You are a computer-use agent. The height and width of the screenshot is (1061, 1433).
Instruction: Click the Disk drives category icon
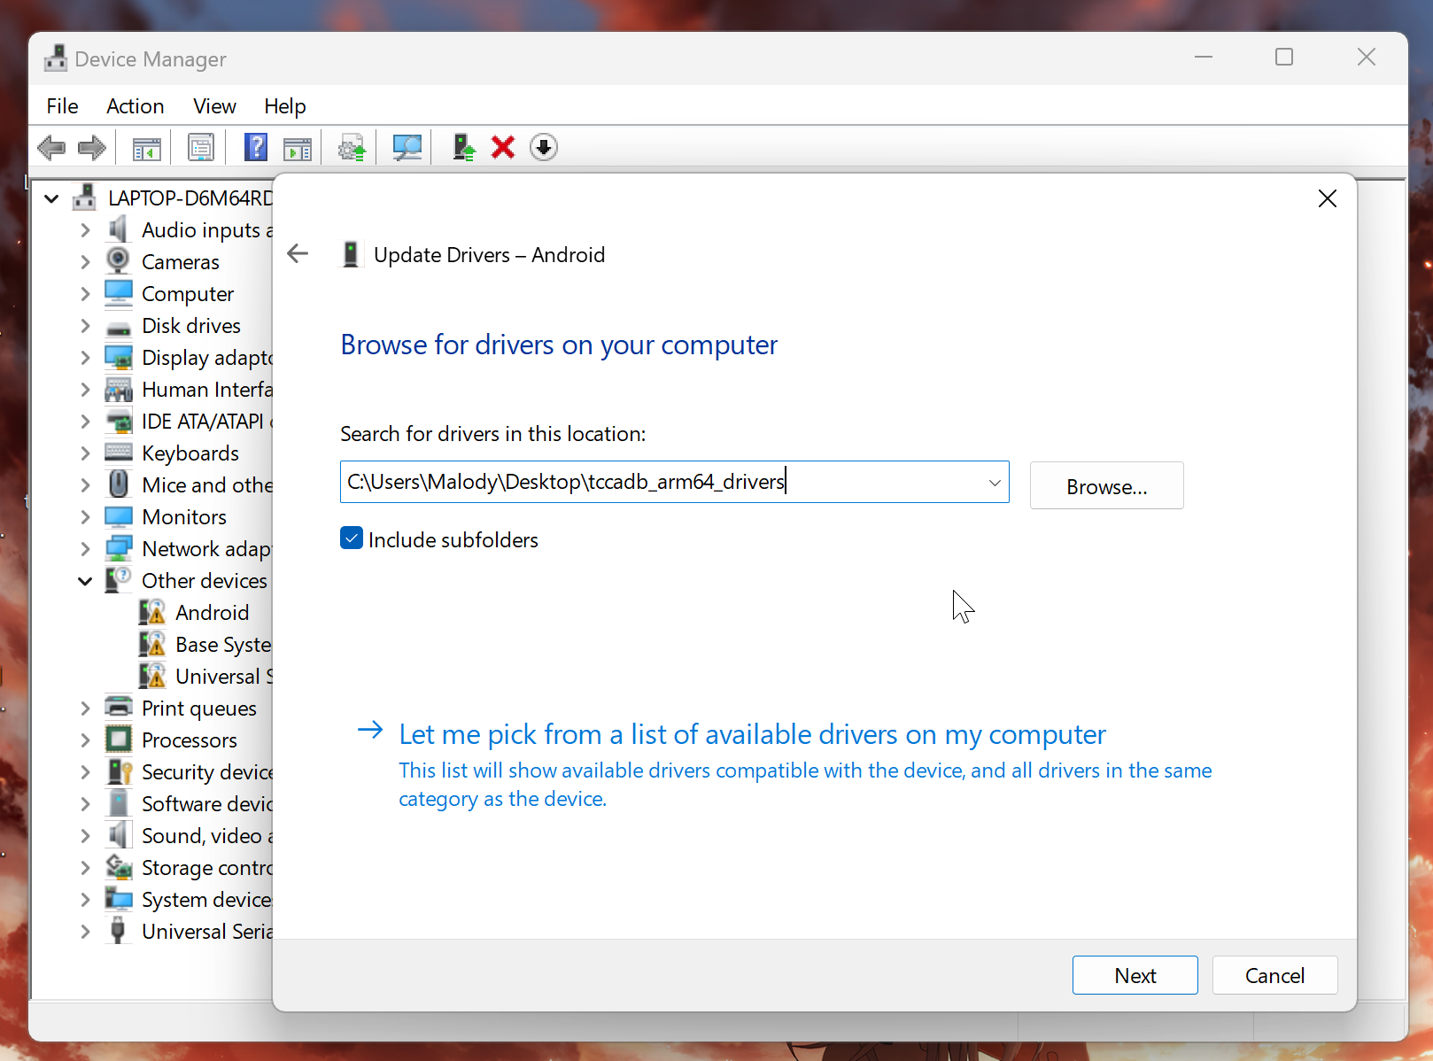[118, 327]
